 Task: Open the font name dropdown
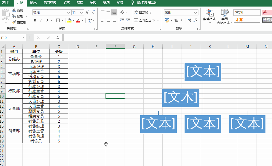(69, 12)
